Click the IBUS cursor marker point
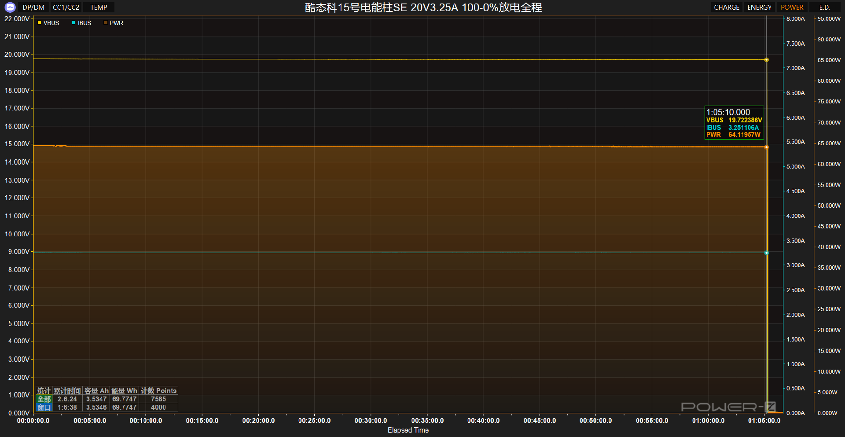The image size is (845, 437). [x=766, y=253]
